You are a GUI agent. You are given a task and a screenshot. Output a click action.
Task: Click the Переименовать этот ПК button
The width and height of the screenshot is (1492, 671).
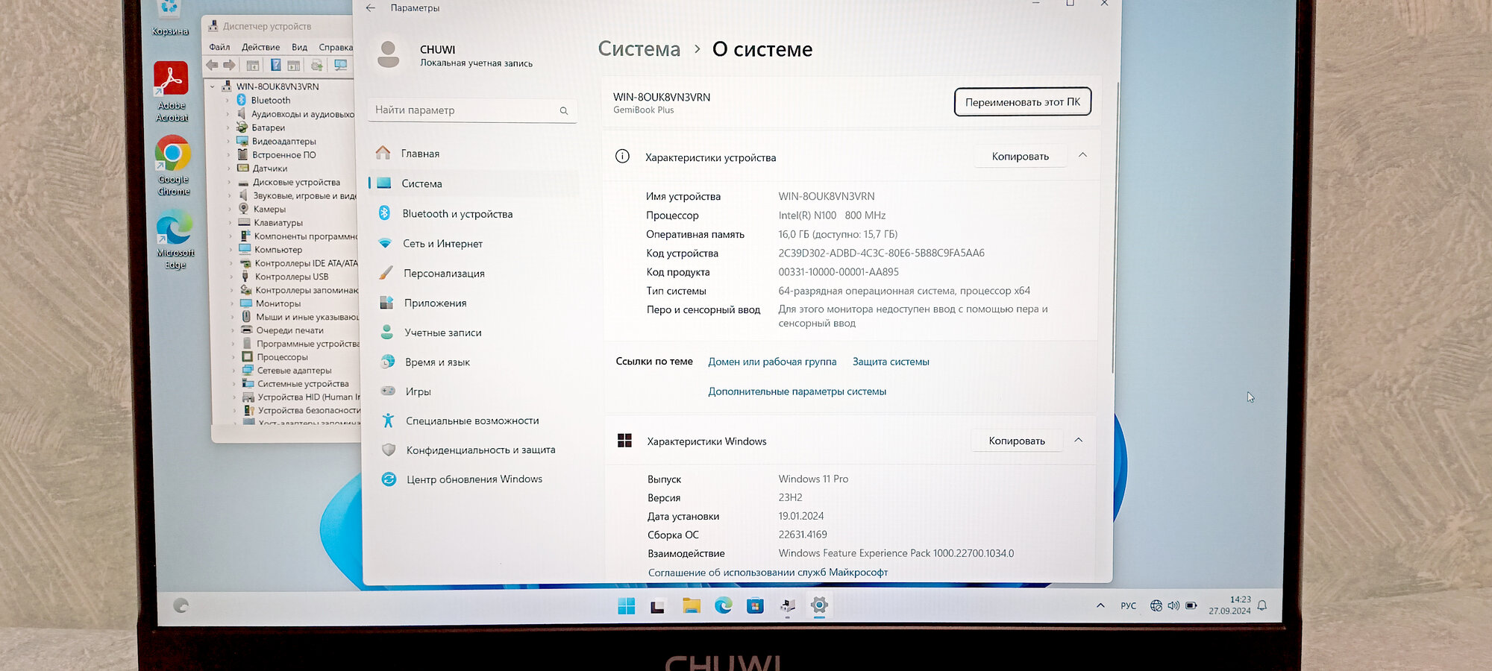coord(1023,102)
